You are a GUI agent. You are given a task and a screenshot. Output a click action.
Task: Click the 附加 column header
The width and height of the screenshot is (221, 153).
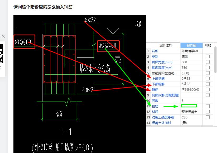point(208,46)
